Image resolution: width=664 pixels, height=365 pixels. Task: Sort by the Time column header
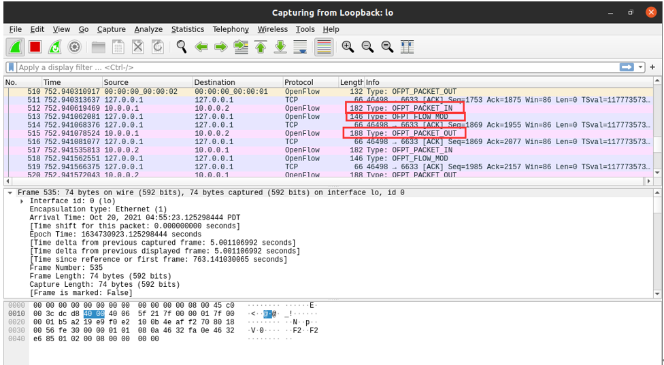(x=72, y=82)
